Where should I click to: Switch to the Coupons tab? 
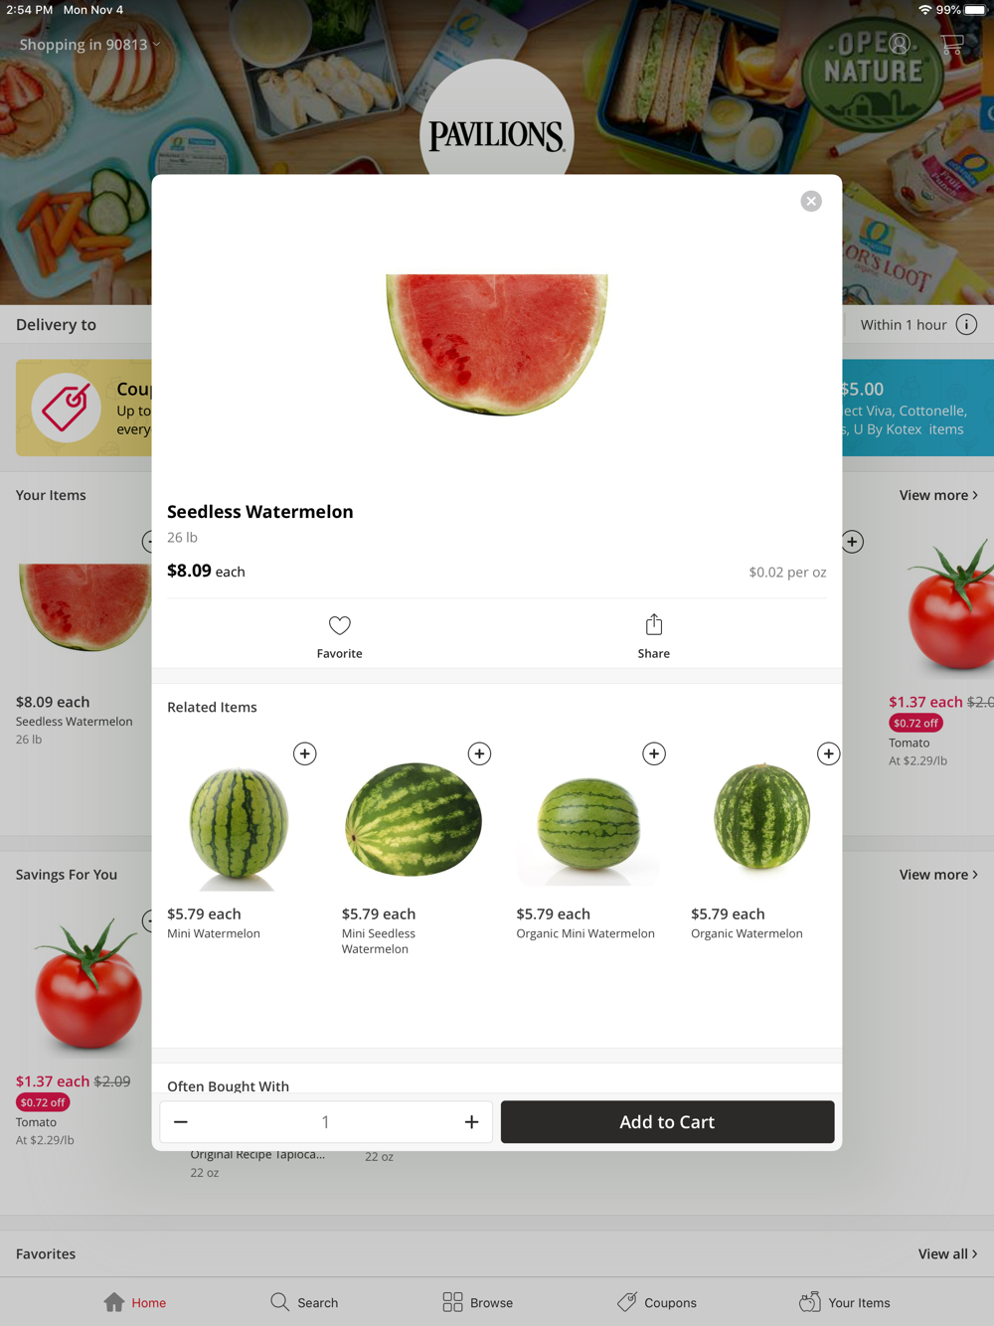(x=657, y=1302)
